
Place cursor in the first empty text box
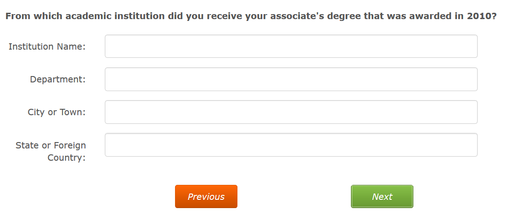291,46
